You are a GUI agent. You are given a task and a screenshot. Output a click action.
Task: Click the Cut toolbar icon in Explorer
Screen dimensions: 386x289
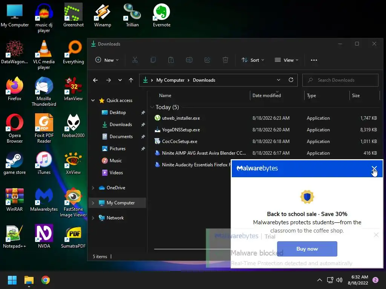point(135,60)
